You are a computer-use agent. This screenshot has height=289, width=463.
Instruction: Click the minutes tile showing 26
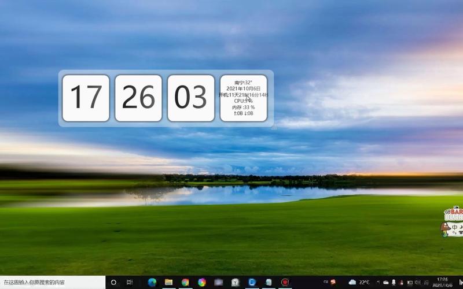coord(138,98)
